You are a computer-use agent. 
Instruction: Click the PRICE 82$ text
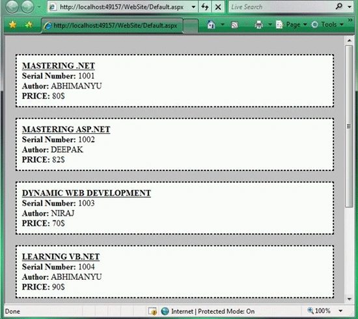44,159
